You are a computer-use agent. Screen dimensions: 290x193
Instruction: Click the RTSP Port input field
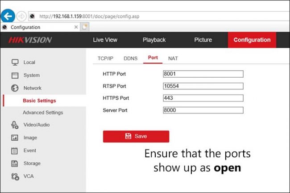pyautogui.click(x=203, y=86)
